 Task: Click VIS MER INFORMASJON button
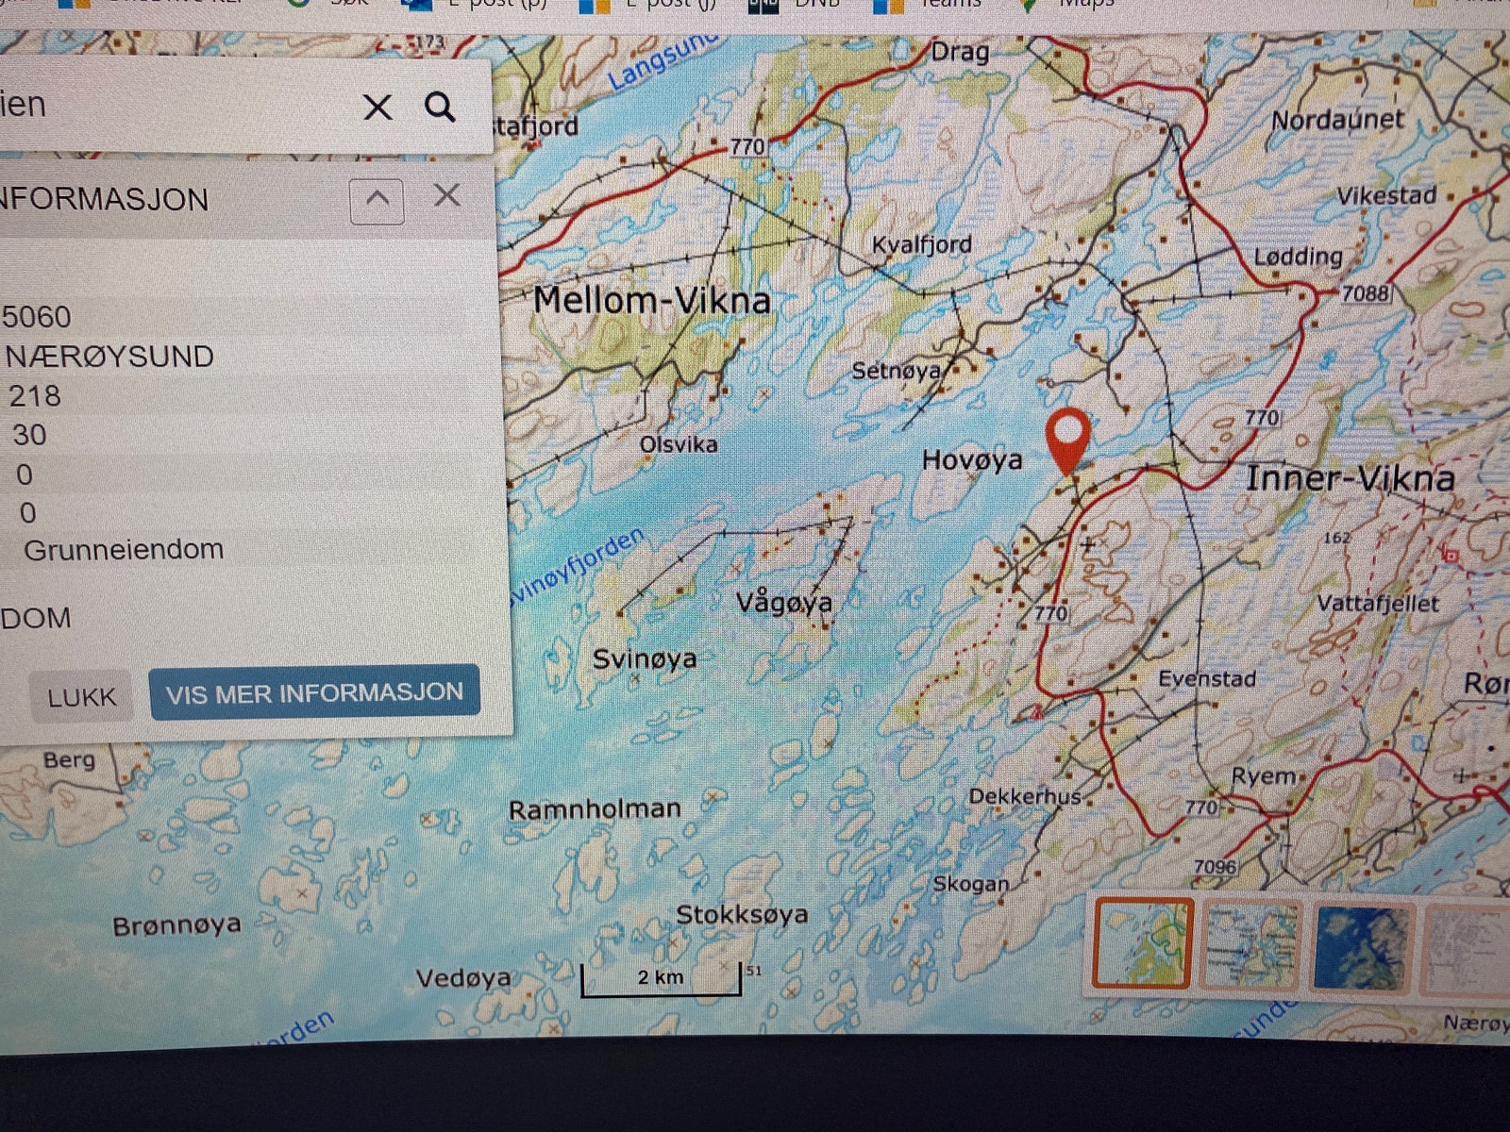pos(314,693)
